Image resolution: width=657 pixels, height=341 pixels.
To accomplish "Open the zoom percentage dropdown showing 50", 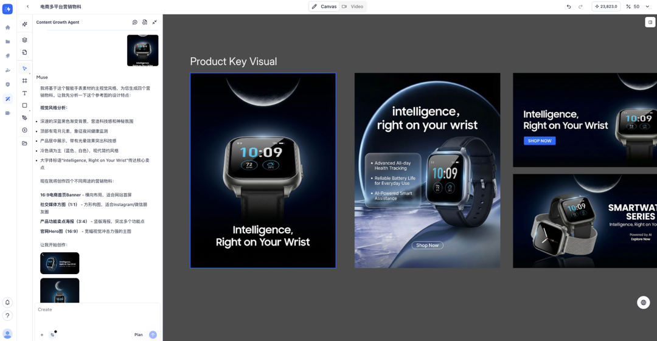I will click(x=638, y=6).
